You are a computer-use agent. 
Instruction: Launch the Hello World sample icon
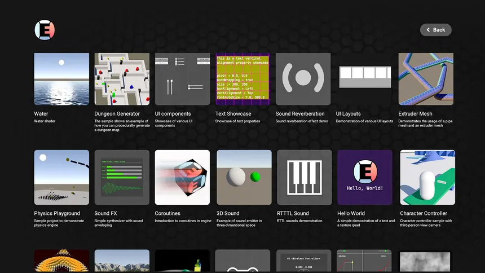click(x=365, y=177)
